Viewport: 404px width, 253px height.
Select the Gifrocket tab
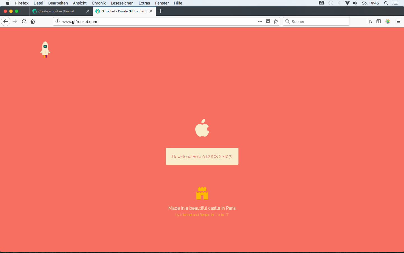(x=124, y=11)
